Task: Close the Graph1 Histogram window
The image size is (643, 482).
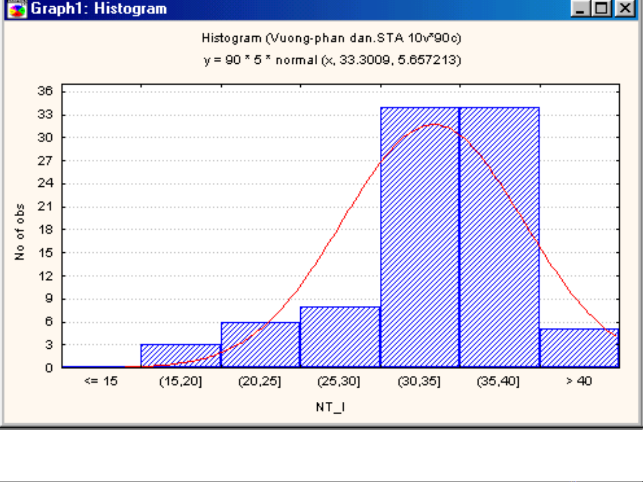Action: [625, 9]
